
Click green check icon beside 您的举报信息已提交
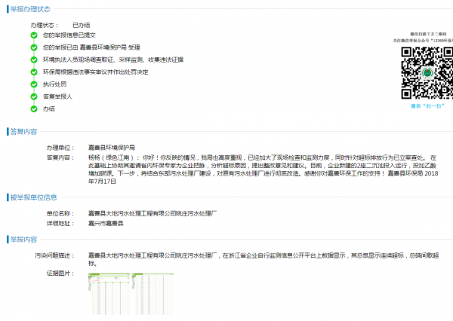tap(34, 35)
